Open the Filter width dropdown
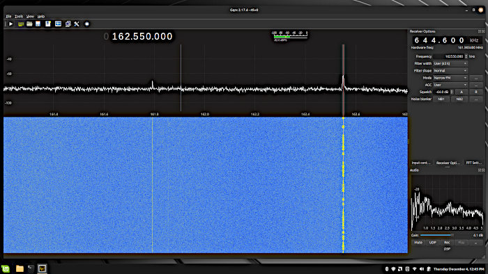Image resolution: width=488 pixels, height=274 pixels. [450, 63]
